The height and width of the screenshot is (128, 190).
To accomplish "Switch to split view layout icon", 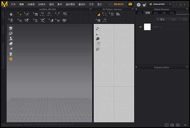I will 167,125.
